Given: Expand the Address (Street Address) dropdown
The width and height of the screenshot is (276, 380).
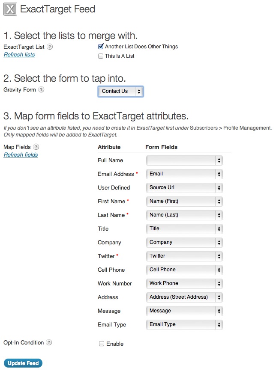Looking at the screenshot, I should click(x=184, y=297).
